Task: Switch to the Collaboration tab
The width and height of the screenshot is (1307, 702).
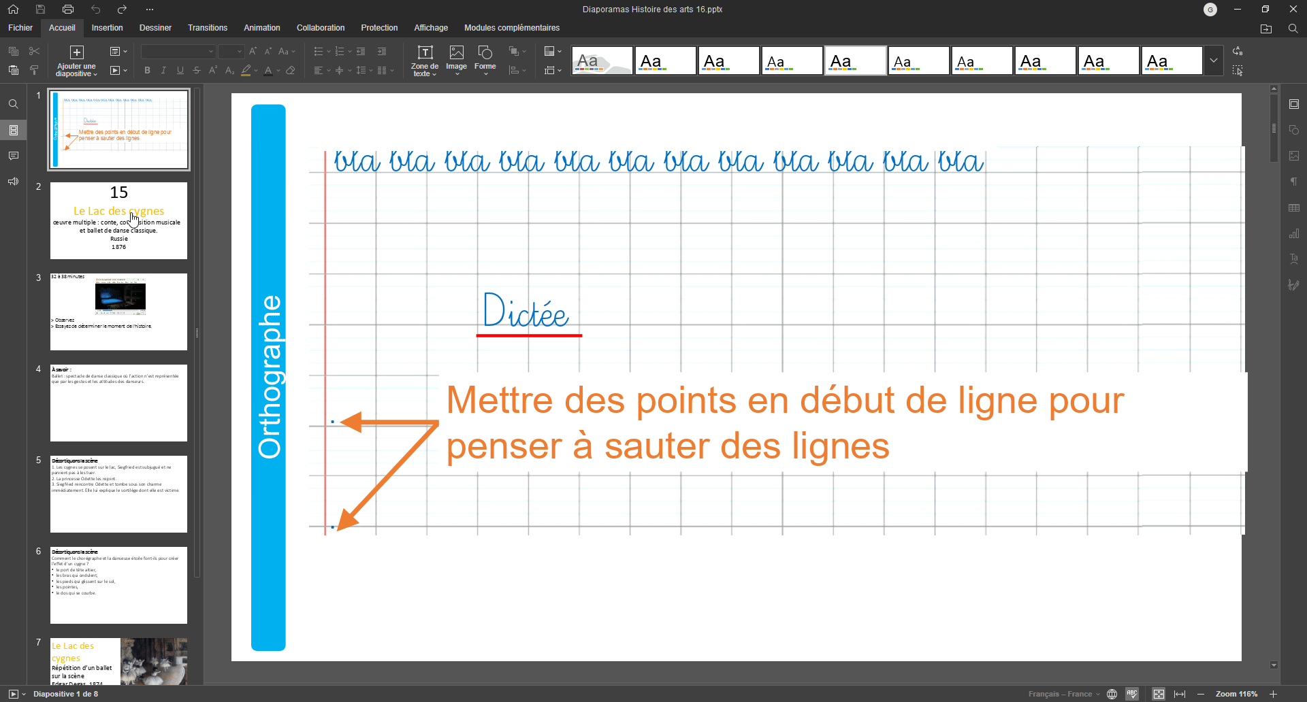Action: pyautogui.click(x=321, y=28)
